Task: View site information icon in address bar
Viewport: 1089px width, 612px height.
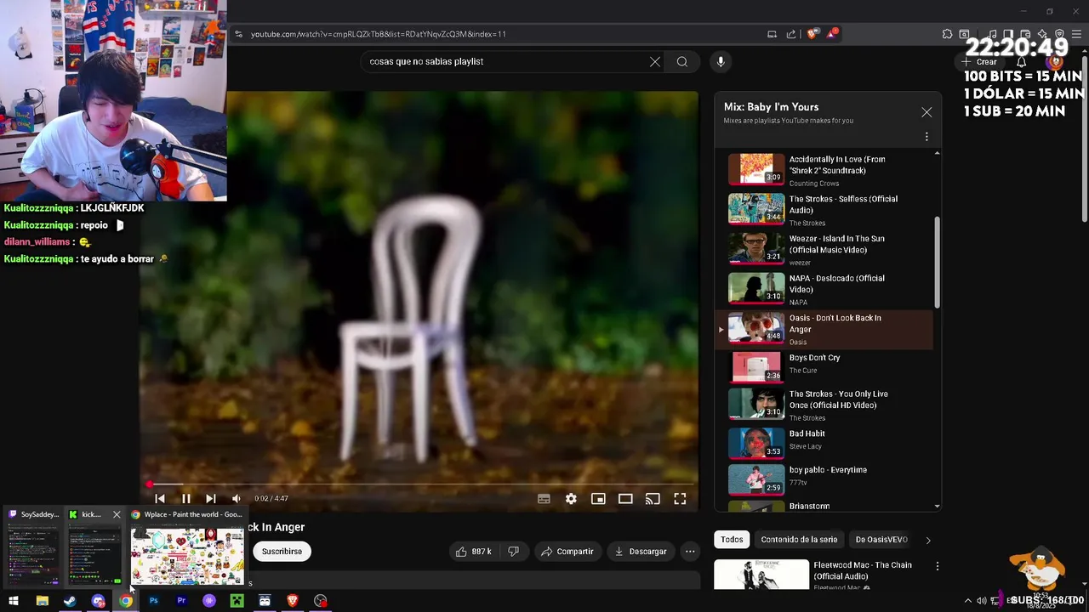Action: (238, 34)
